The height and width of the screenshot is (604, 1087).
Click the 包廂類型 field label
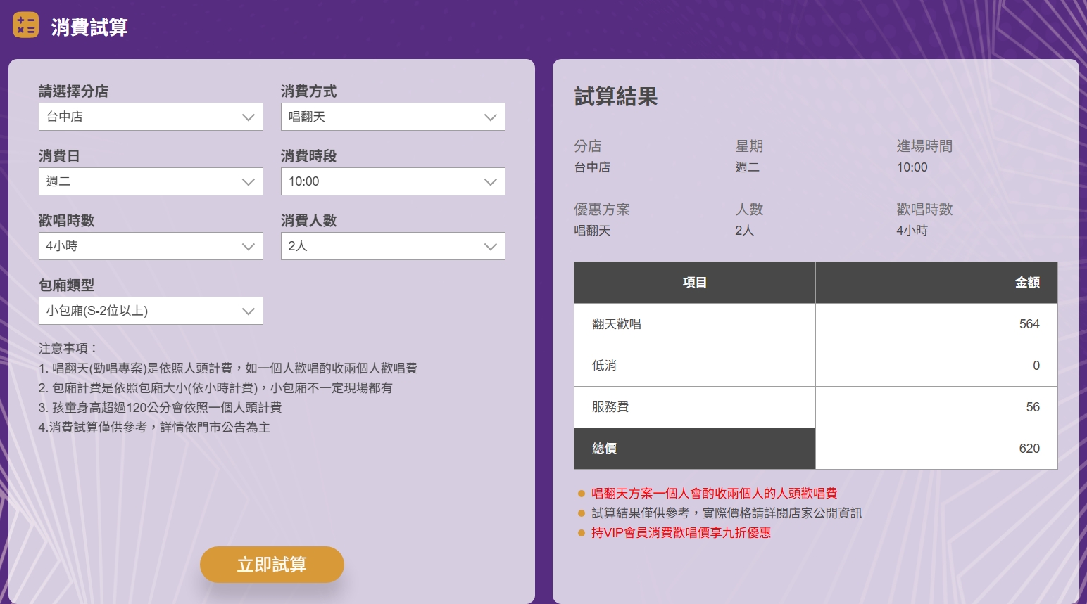tap(66, 285)
